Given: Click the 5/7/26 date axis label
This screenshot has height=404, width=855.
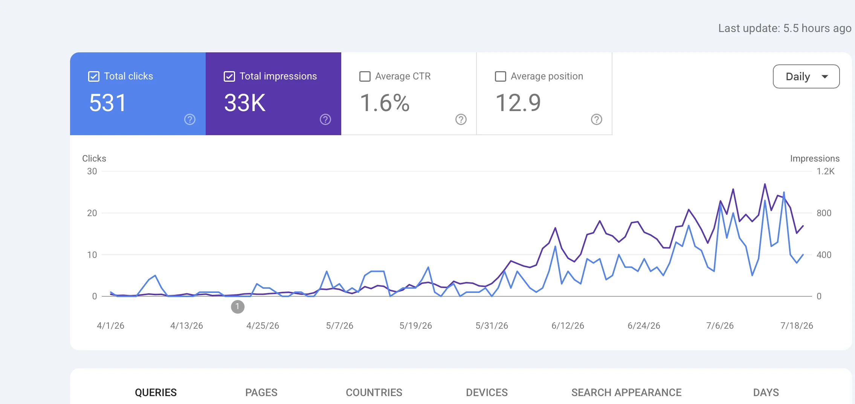Looking at the screenshot, I should [339, 326].
